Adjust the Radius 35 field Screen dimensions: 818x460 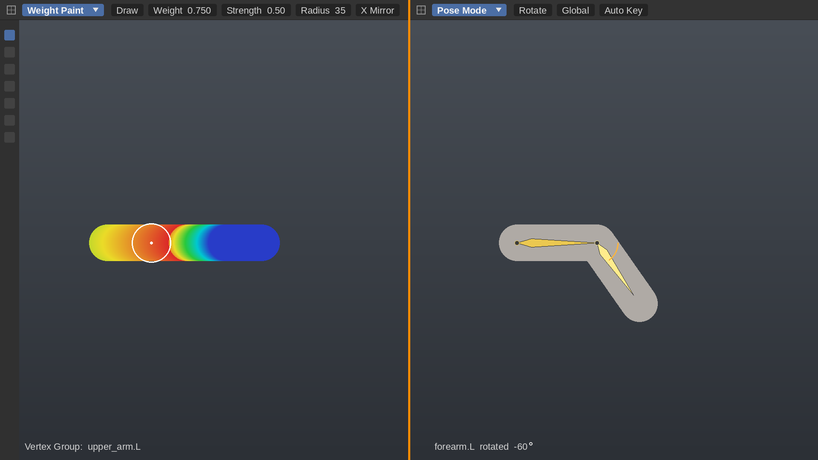(x=323, y=10)
